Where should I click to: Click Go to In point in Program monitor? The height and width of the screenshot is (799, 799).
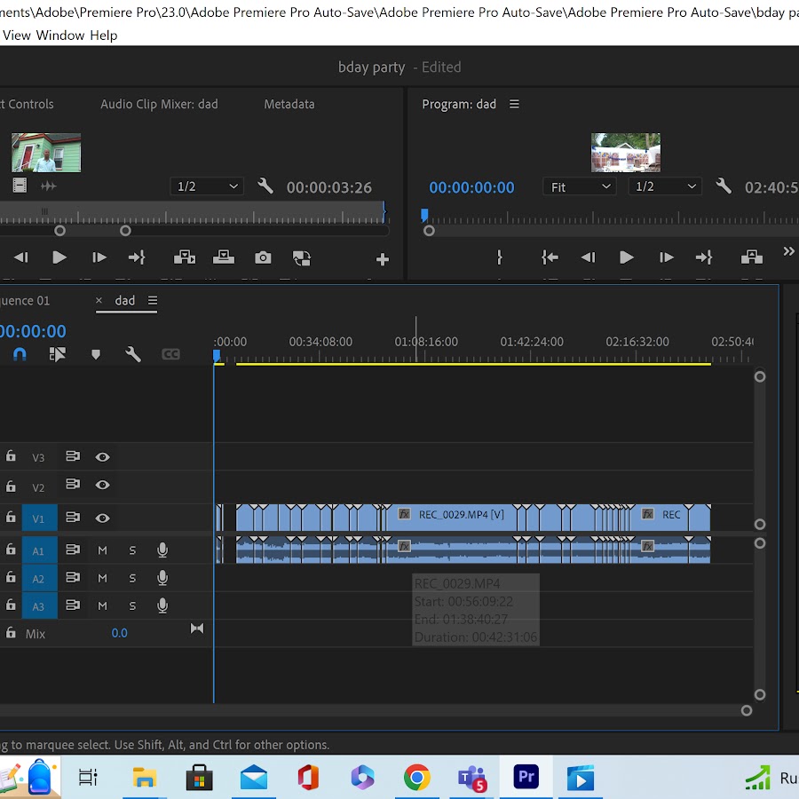pos(550,257)
